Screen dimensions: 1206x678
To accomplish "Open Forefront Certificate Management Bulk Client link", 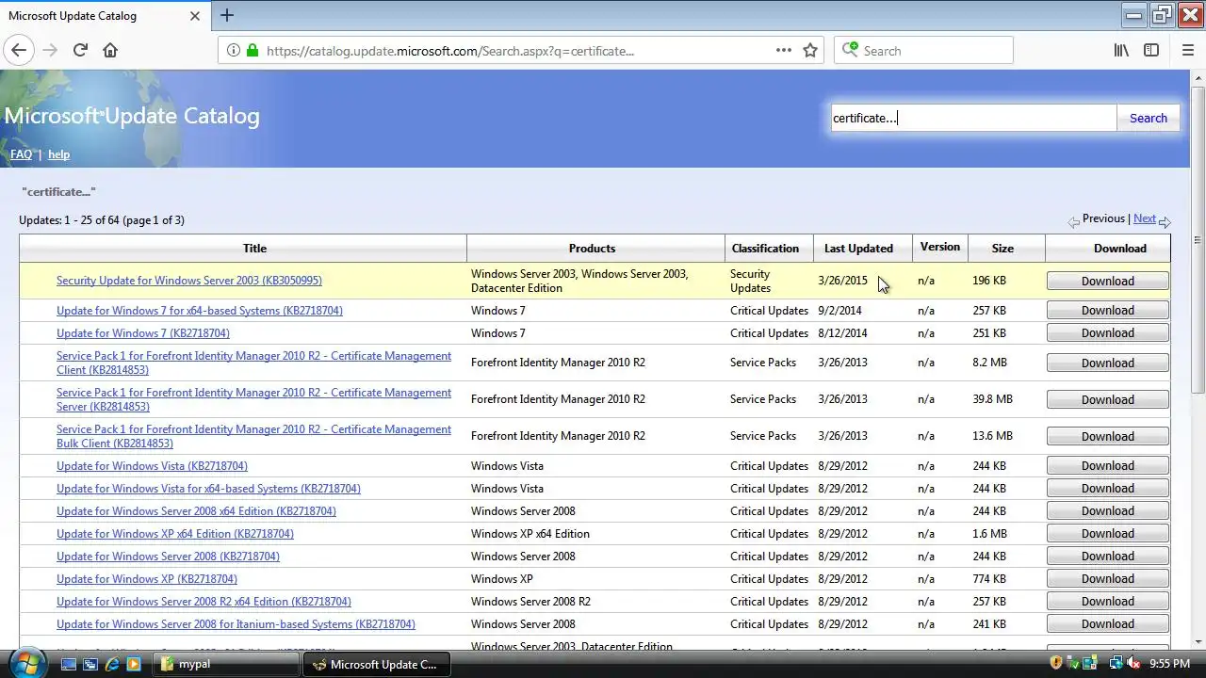I will click(253, 436).
